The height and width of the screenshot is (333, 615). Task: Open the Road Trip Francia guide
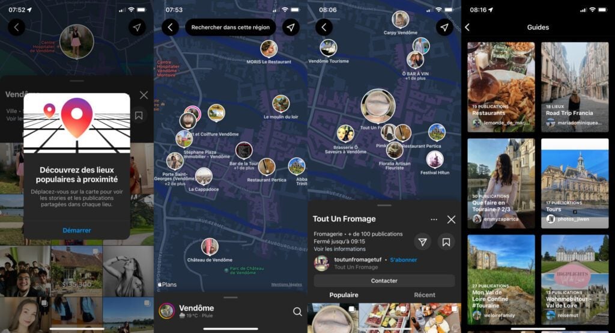[x=575, y=87]
